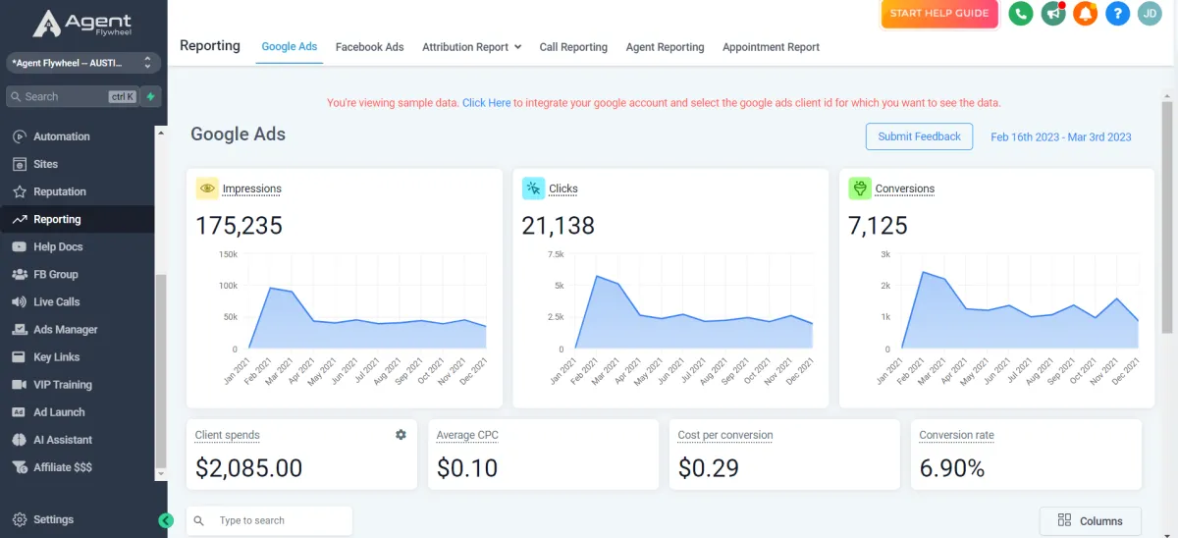The width and height of the screenshot is (1178, 538).
Task: Click the FB Group people icon
Action: coord(20,274)
